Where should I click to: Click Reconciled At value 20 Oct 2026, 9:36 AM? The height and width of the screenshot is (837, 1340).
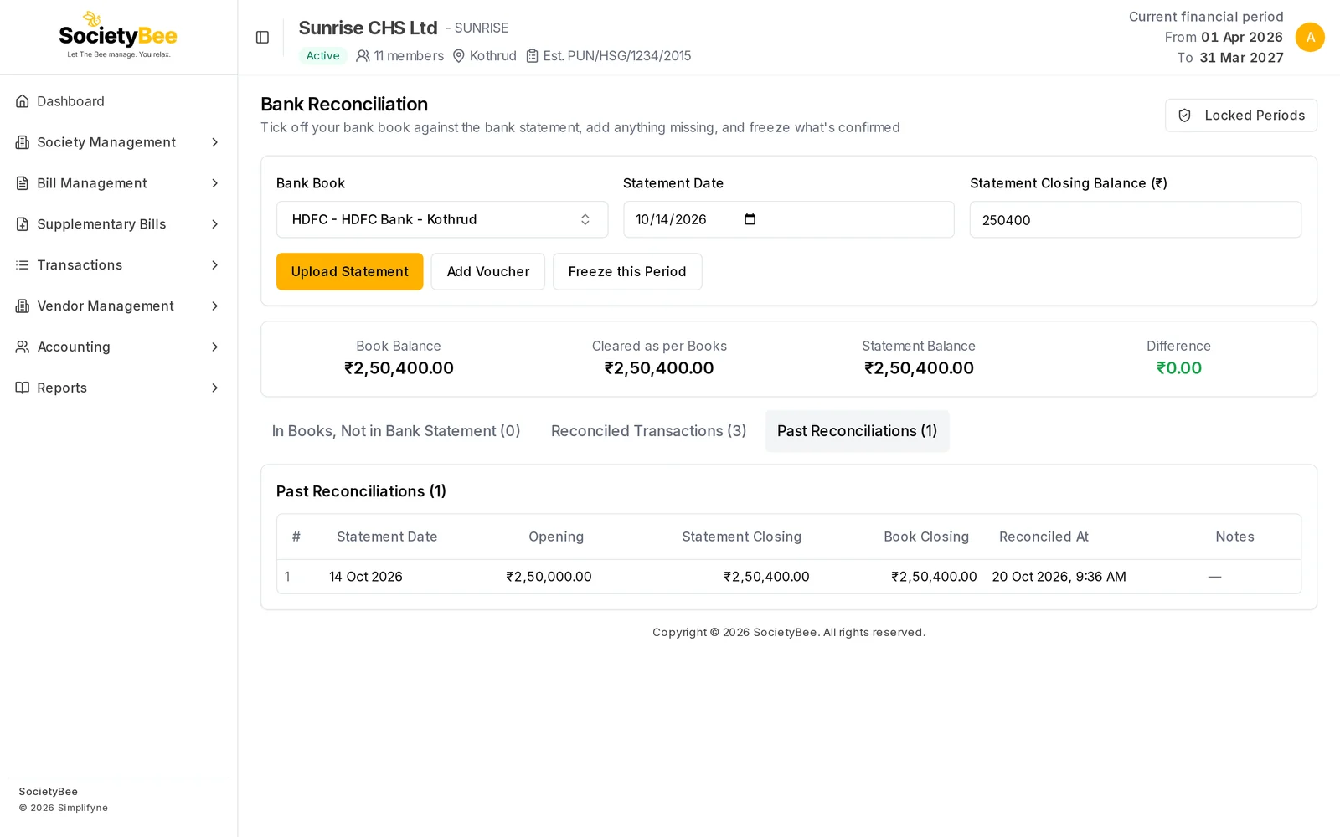tap(1059, 577)
